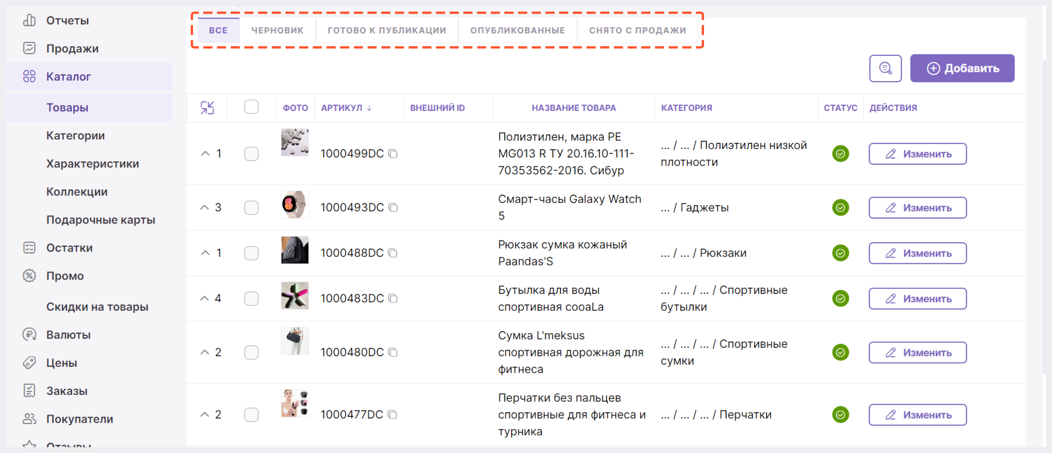Click the Название товара column header

point(573,108)
